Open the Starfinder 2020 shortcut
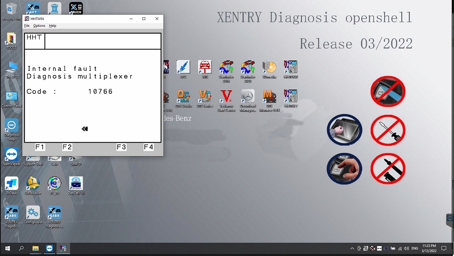This screenshot has height=256, width=454. [x=247, y=72]
